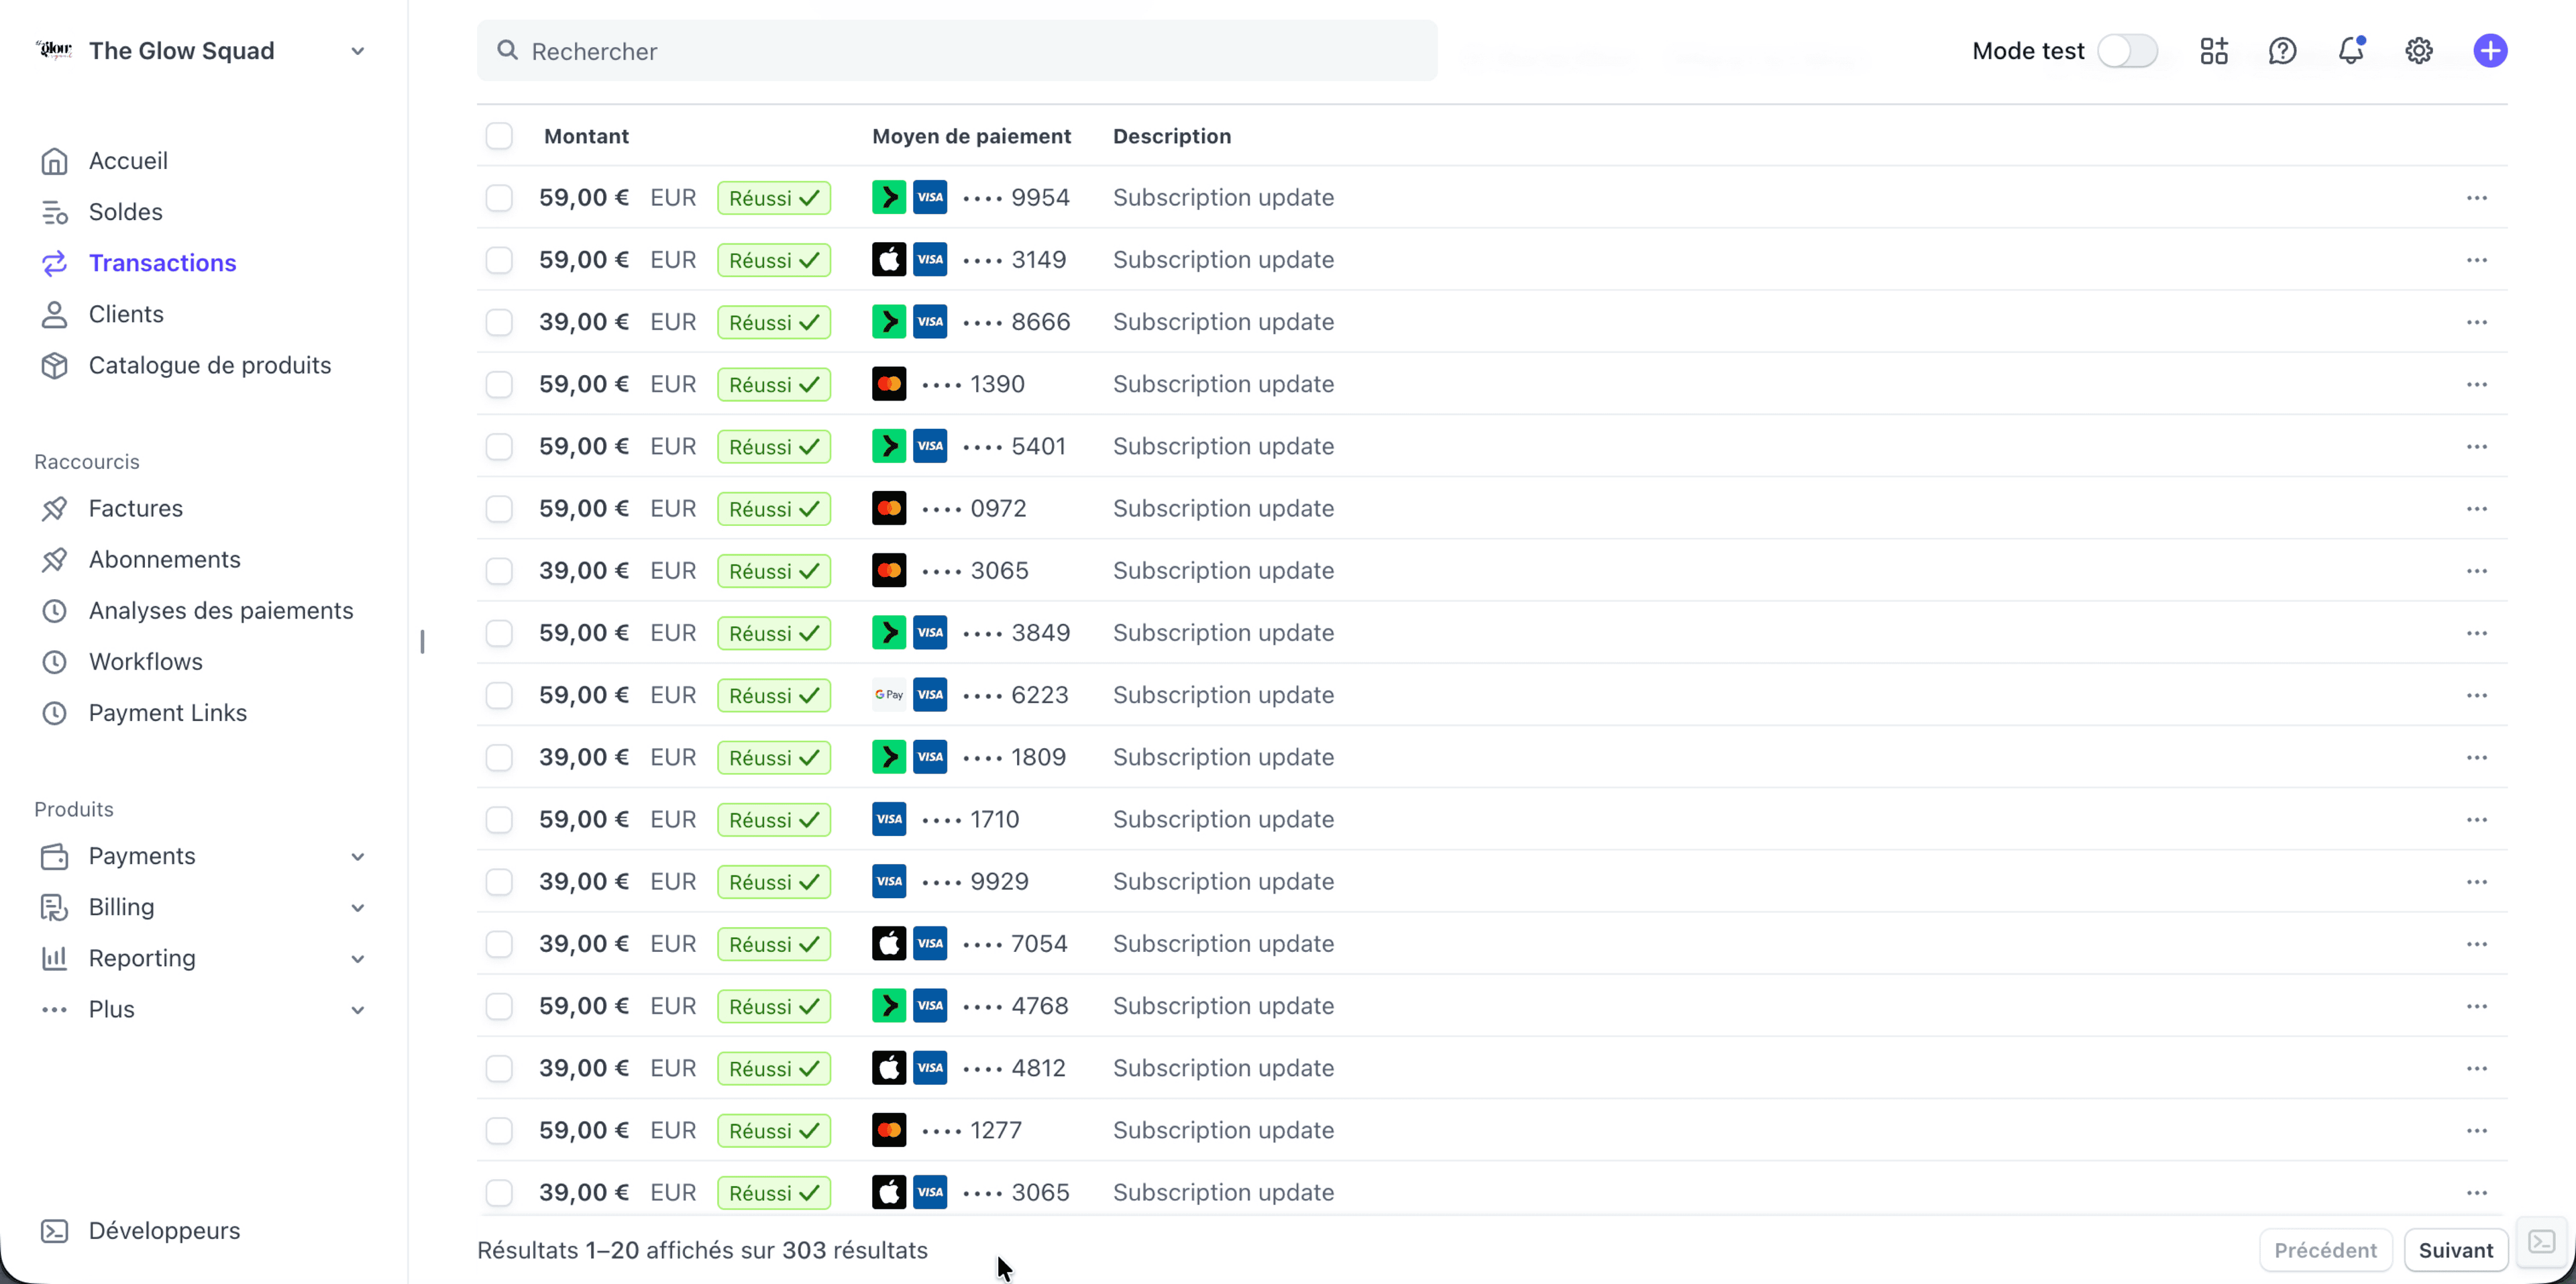Enable the Mode test toggle
Image resolution: width=2576 pixels, height=1284 pixels.
(x=2128, y=50)
